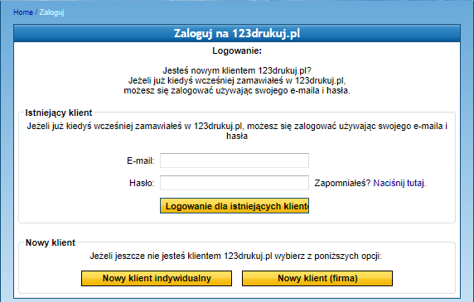Click the Zaloguj na 123drukuj.pl header title
Image resolution: width=474 pixels, height=302 pixels.
237,33
